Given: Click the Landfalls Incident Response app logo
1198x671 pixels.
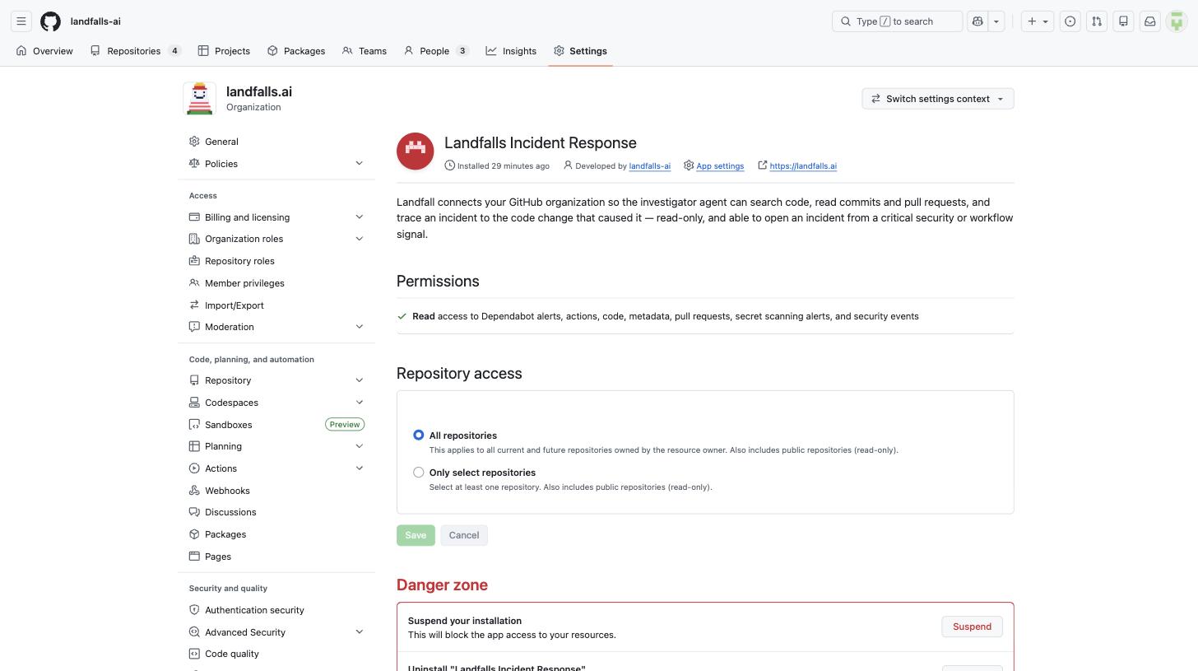Looking at the screenshot, I should pos(416,151).
